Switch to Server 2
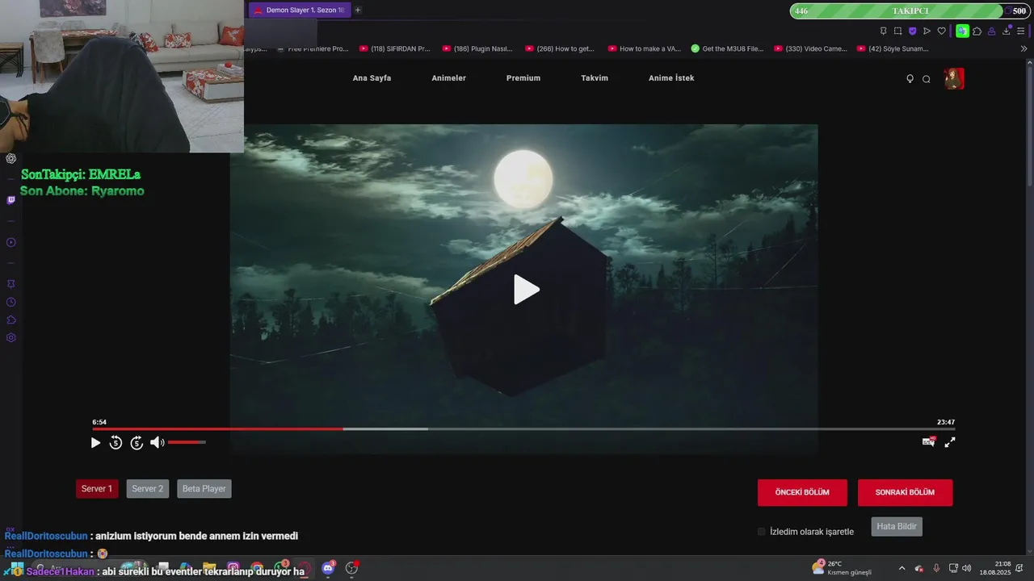 (x=148, y=489)
